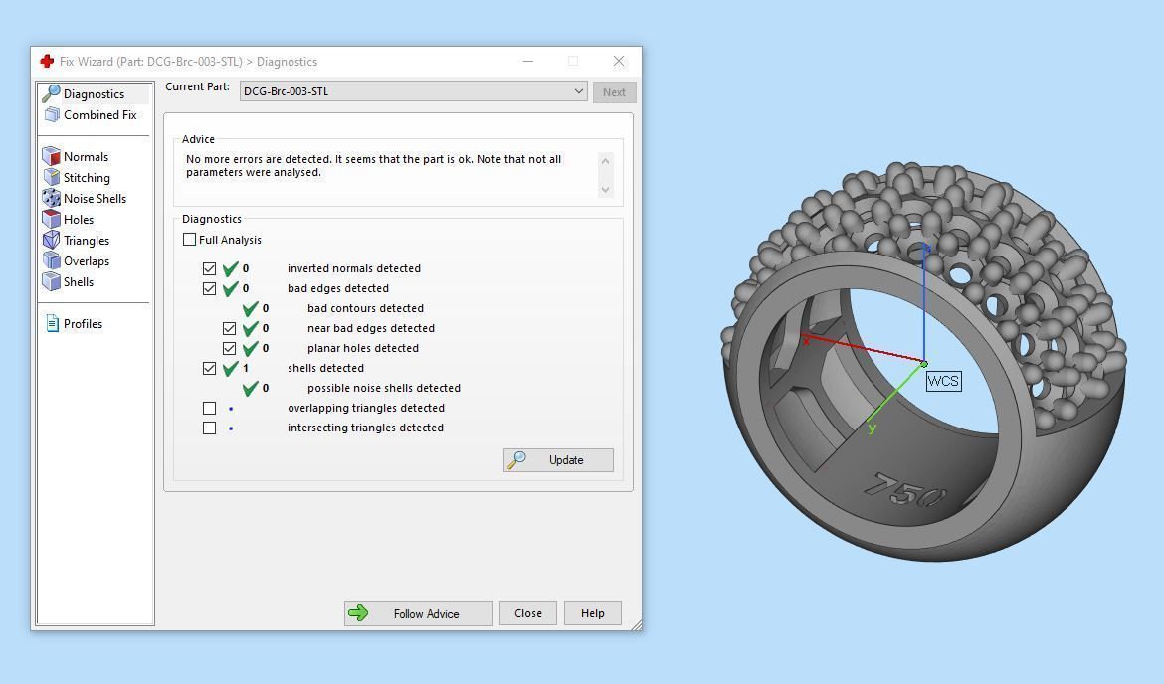Open the Diagnostics page in sidebar
This screenshot has width=1164, height=684.
(x=94, y=94)
